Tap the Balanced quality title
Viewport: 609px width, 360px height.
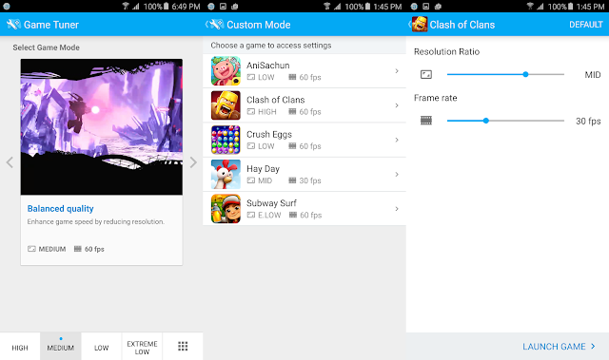[x=61, y=208]
